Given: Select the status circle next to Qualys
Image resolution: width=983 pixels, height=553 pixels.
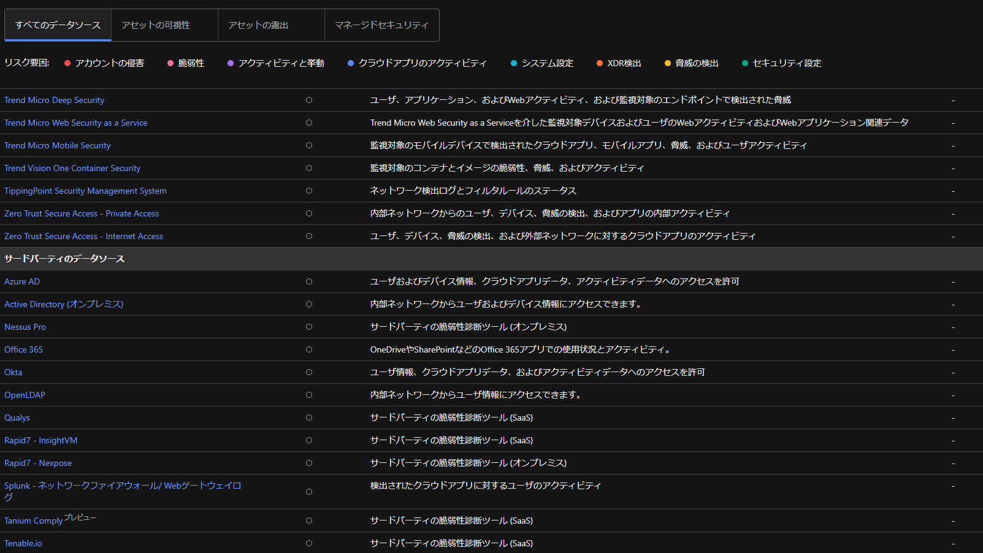Looking at the screenshot, I should click(x=309, y=418).
